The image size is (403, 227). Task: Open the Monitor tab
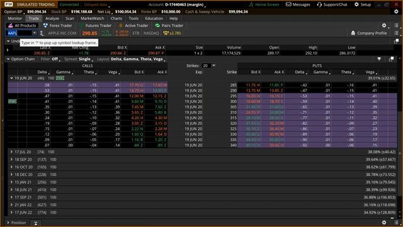click(x=15, y=18)
